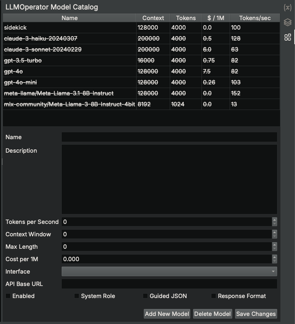This screenshot has height=324, width=295.
Task: Select the model catalog grid icon
Action: [287, 37]
